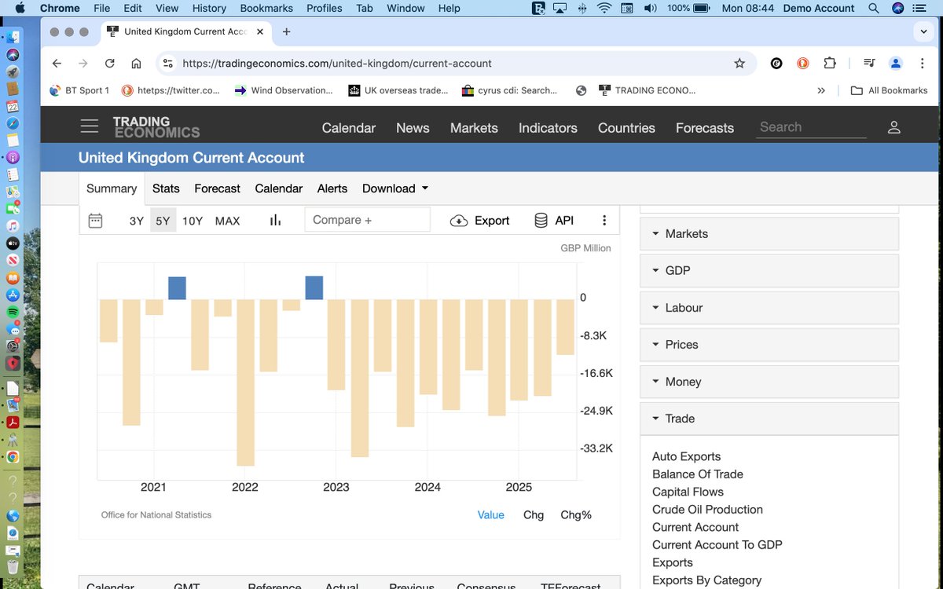This screenshot has height=589, width=943.
Task: Open the Forecast tab
Action: tap(218, 188)
